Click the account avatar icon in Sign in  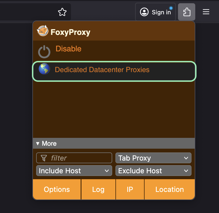tap(144, 12)
